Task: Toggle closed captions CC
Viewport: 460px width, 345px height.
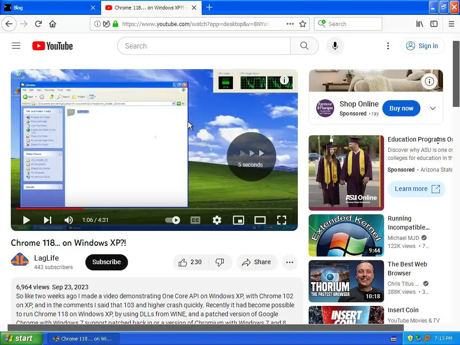Action: pyautogui.click(x=195, y=220)
